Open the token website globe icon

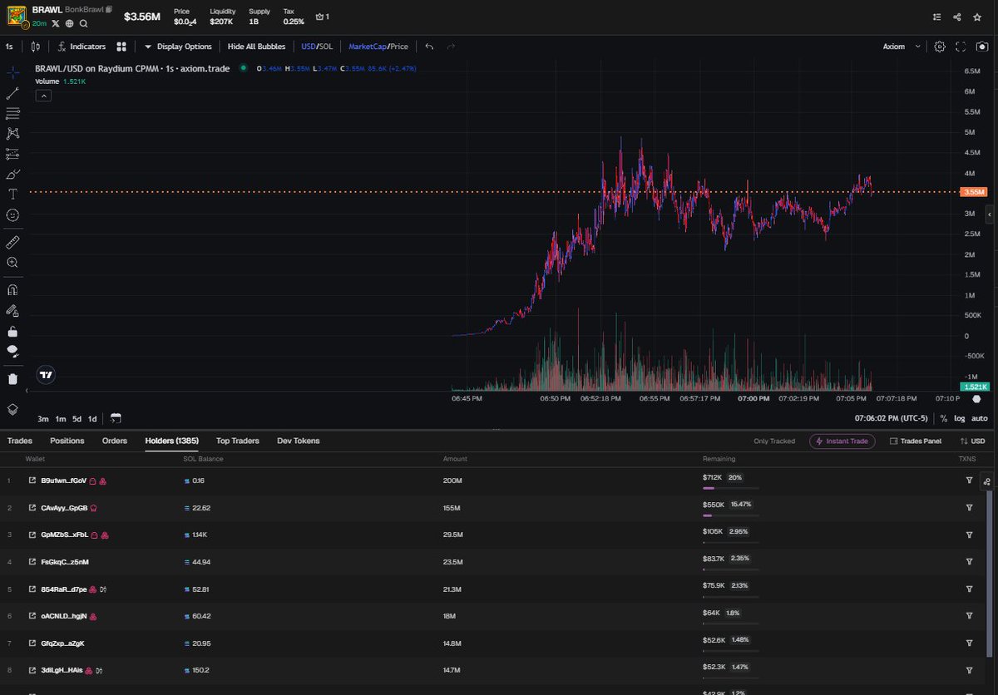pyautogui.click(x=70, y=23)
